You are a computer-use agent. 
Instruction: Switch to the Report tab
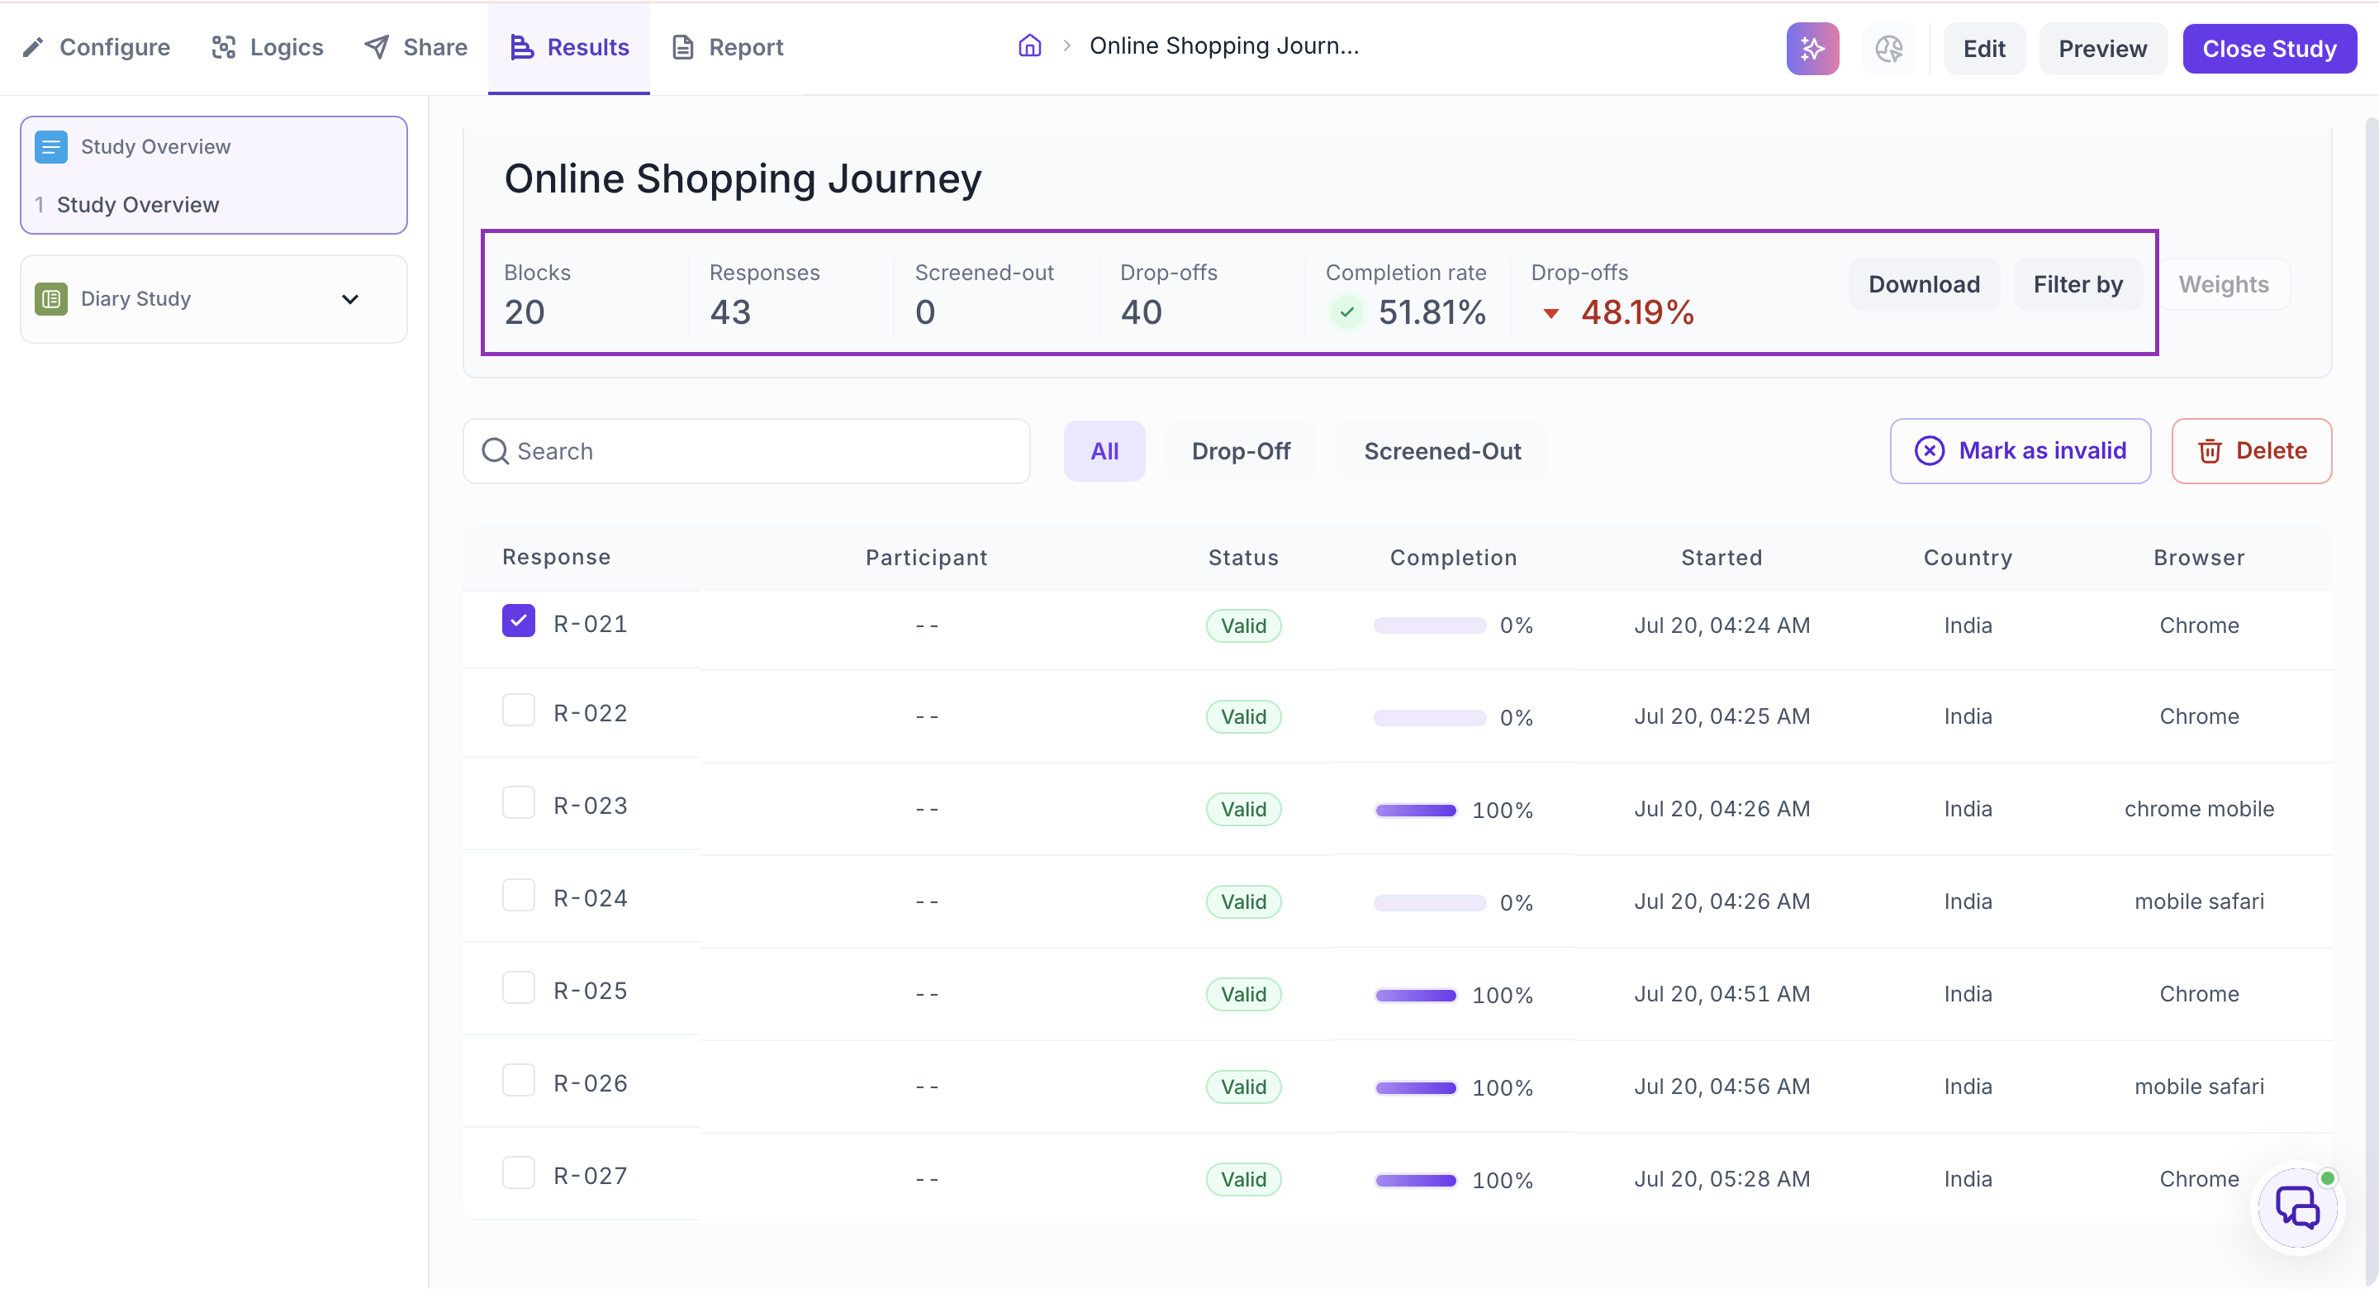(x=727, y=47)
